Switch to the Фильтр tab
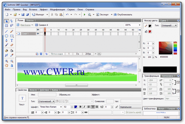Screen dimensions: 185x124 tap(33, 90)
